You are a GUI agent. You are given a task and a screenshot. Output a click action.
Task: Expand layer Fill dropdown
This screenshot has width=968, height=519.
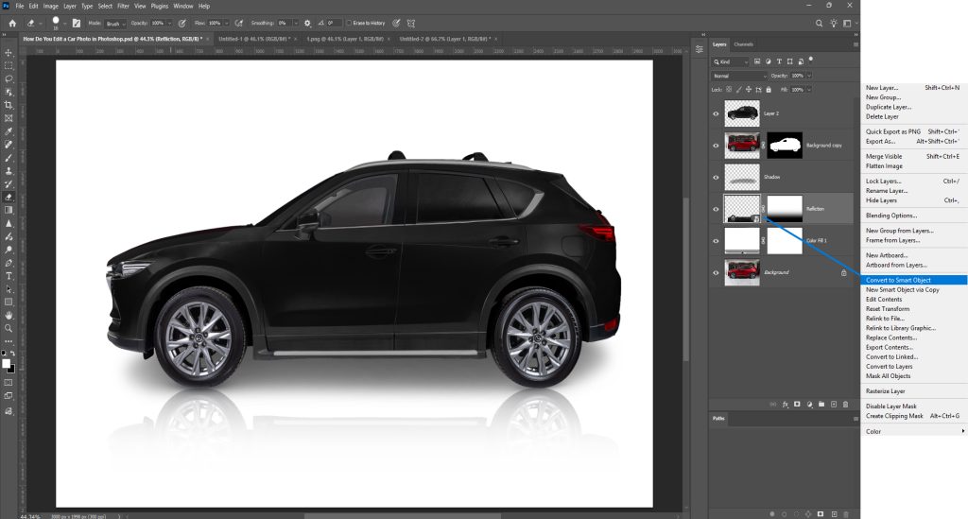(809, 90)
